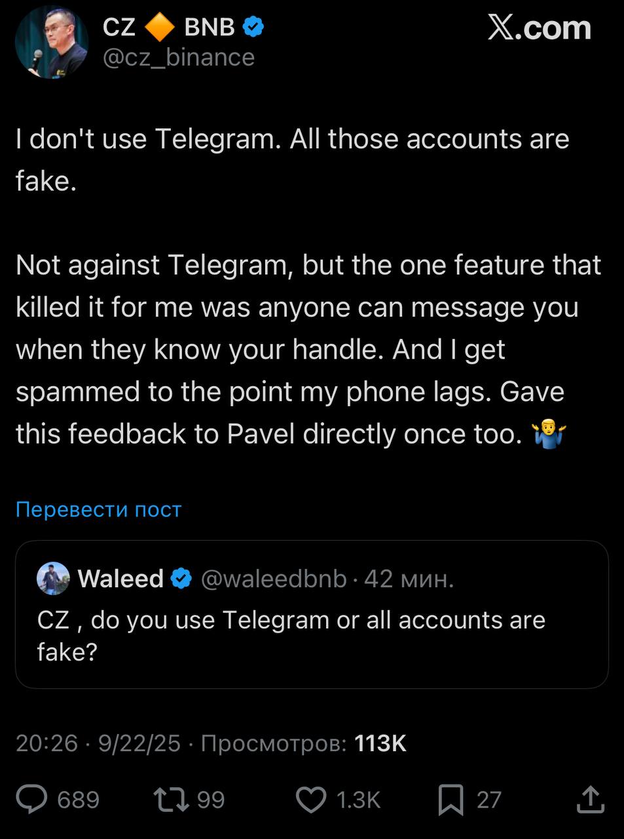The width and height of the screenshot is (624, 839).
Task: Like the post with the heart icon
Action: click(311, 800)
